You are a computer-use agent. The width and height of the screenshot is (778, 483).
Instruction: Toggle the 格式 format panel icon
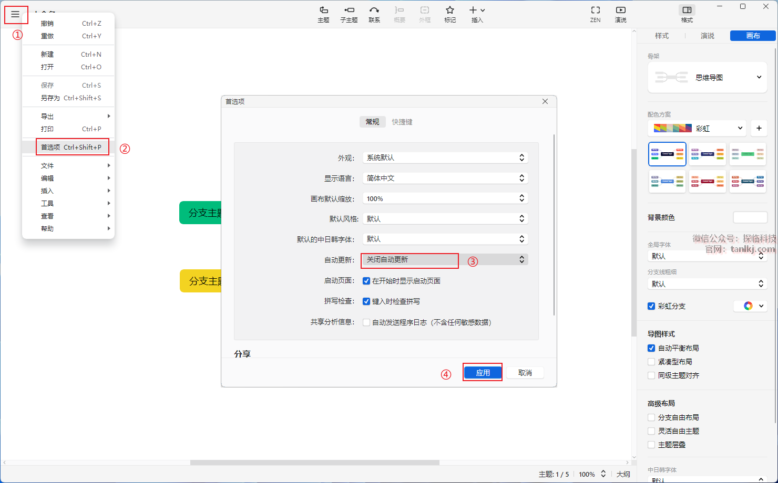(x=687, y=10)
